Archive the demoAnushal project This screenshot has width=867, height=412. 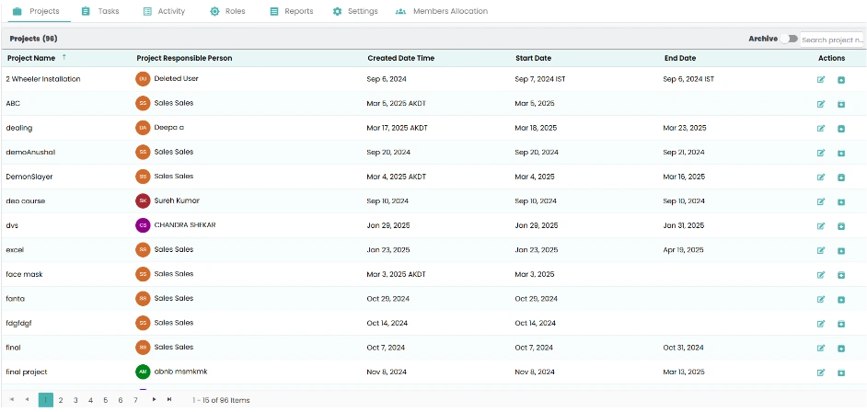tap(841, 153)
